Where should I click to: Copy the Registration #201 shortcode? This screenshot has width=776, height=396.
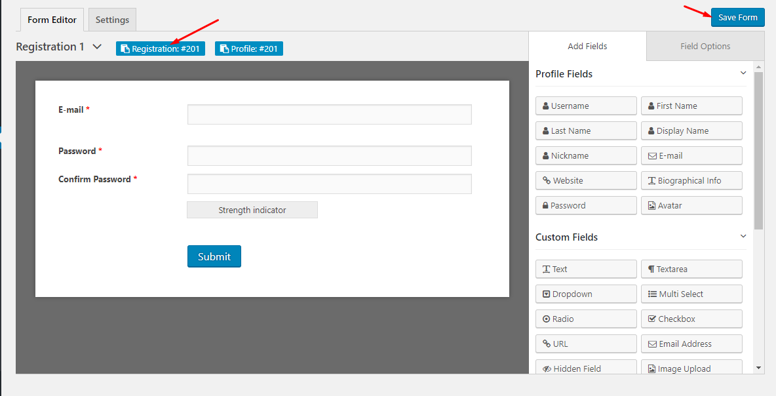(x=161, y=49)
